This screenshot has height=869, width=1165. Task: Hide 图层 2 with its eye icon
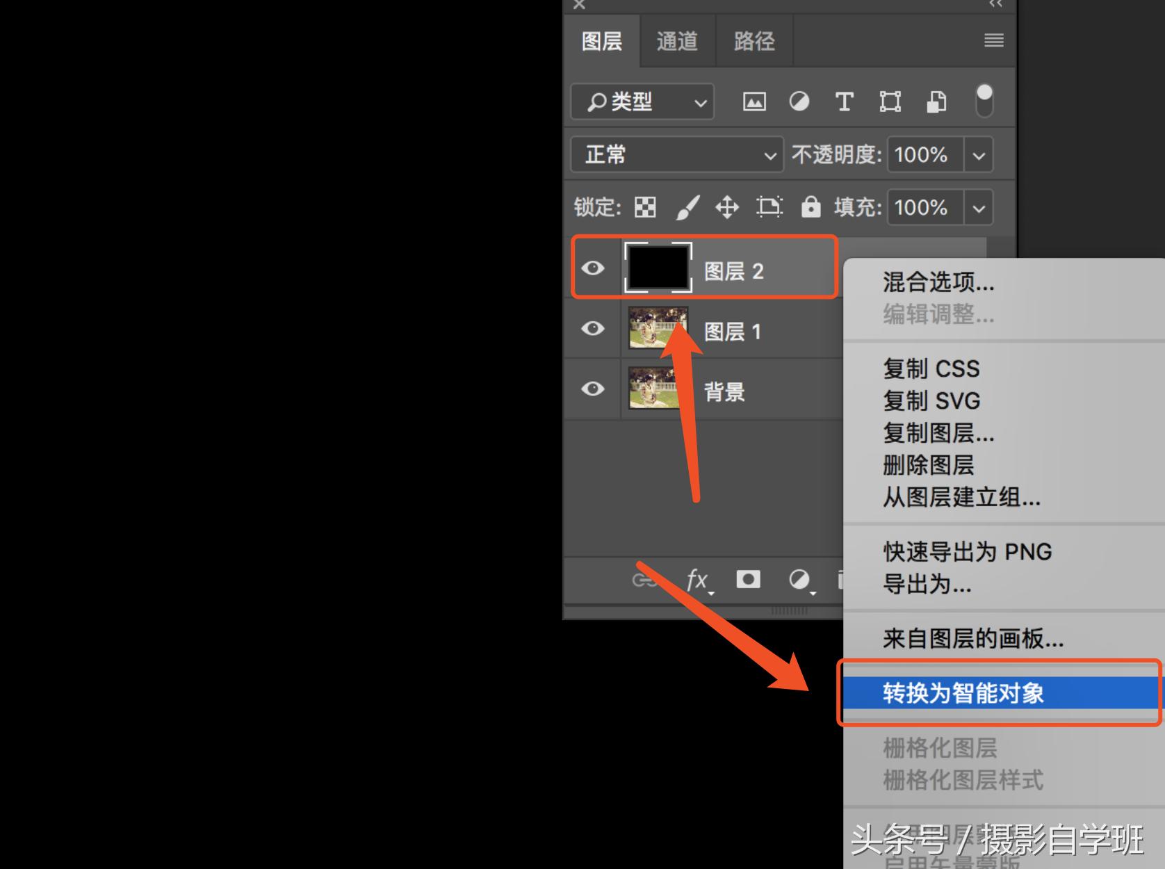coord(593,268)
